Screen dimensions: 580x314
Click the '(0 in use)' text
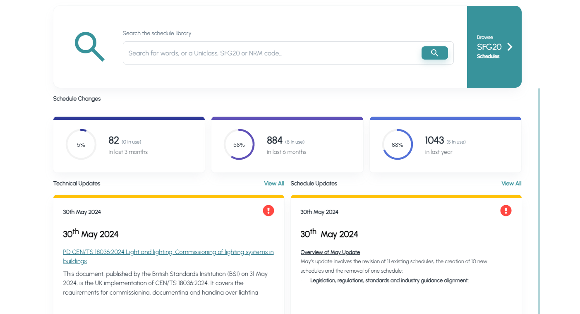click(x=131, y=142)
